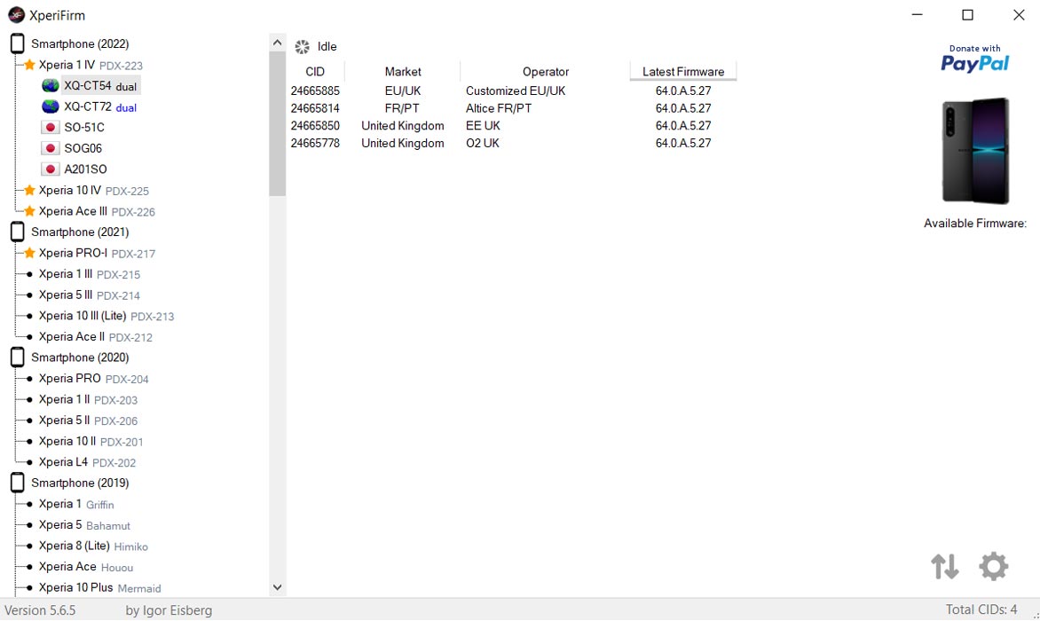Open Xperia Ace II PDX-212
Image resolution: width=1040 pixels, height=621 pixels.
[96, 337]
